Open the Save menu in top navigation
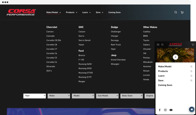The height and width of the screenshot is (115, 196). 100,12
